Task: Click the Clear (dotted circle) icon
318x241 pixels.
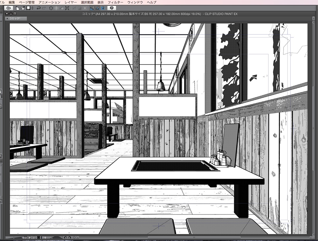Action: pyautogui.click(x=51, y=8)
